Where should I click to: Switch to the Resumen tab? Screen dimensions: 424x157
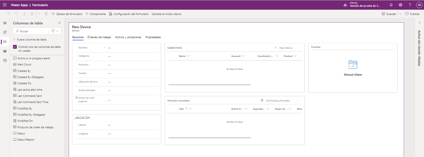point(78,37)
